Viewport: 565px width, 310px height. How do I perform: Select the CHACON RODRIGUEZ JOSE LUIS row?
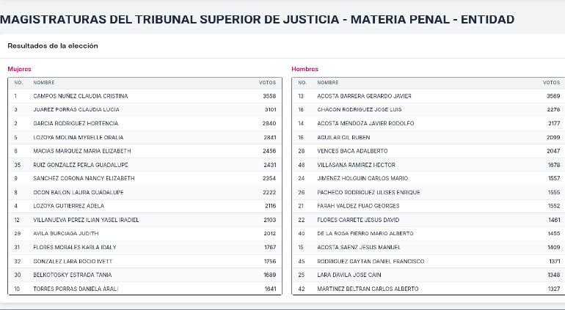click(x=429, y=109)
